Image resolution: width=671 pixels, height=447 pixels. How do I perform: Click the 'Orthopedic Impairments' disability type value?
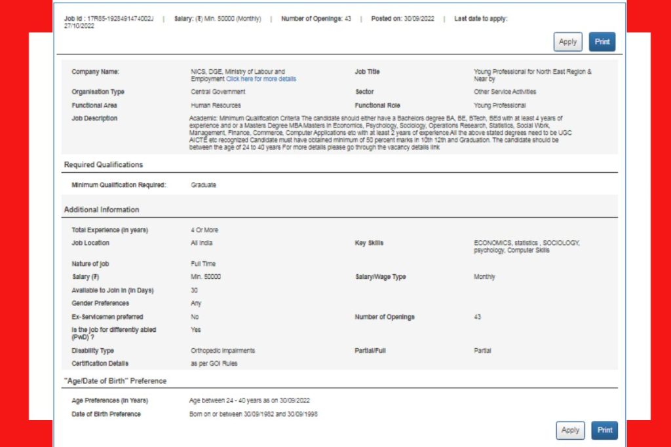[223, 351]
